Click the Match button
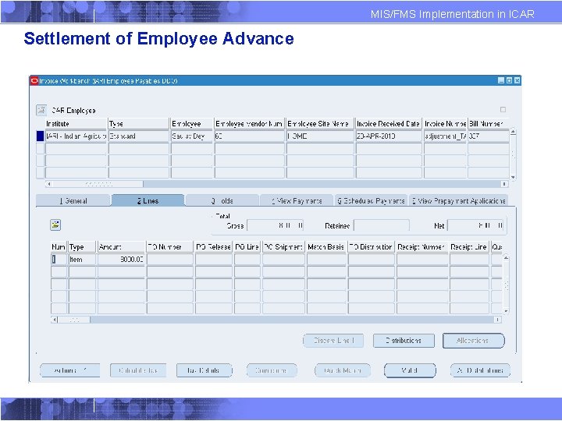The height and width of the screenshot is (421, 562). tap(410, 370)
